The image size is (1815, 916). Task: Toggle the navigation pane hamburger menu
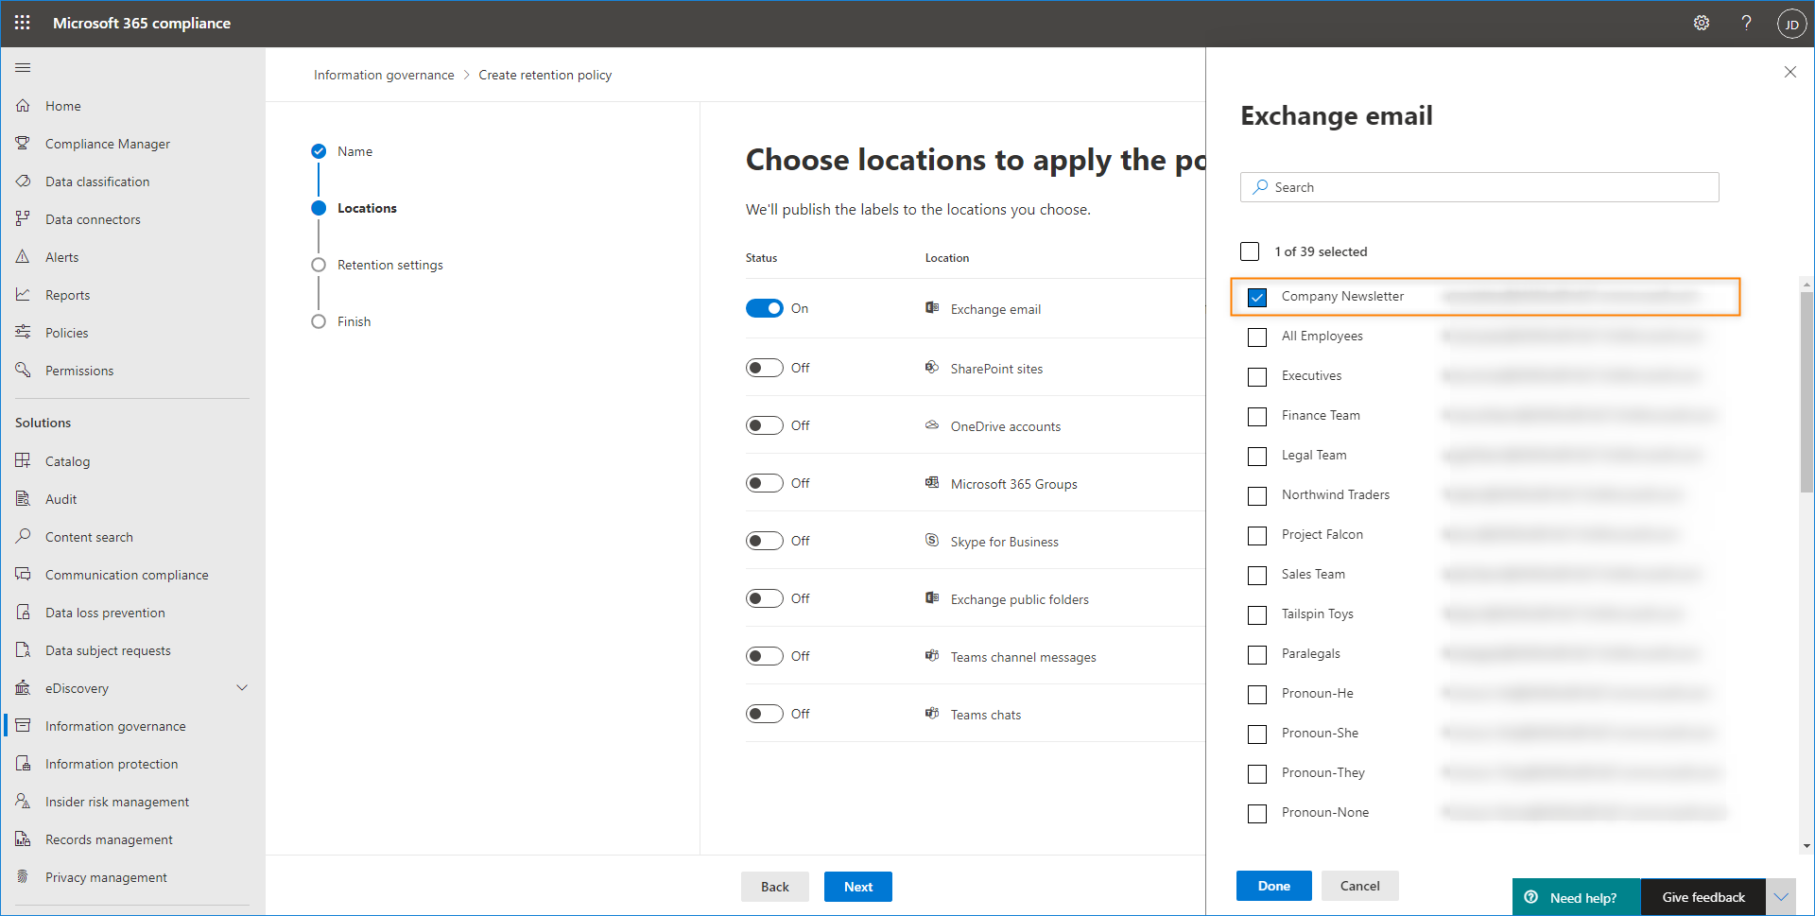tap(23, 67)
